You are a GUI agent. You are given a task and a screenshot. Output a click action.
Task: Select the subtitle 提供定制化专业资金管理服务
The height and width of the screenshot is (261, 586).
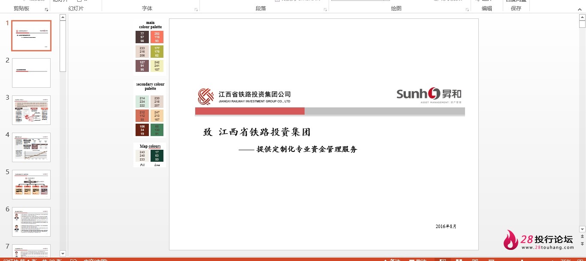(307, 149)
